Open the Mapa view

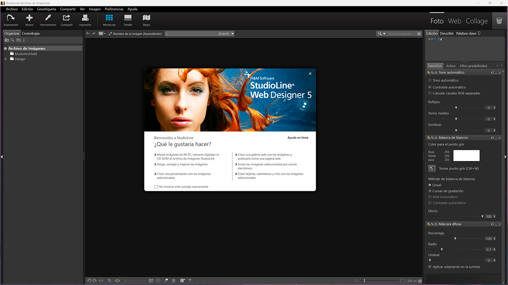[146, 20]
